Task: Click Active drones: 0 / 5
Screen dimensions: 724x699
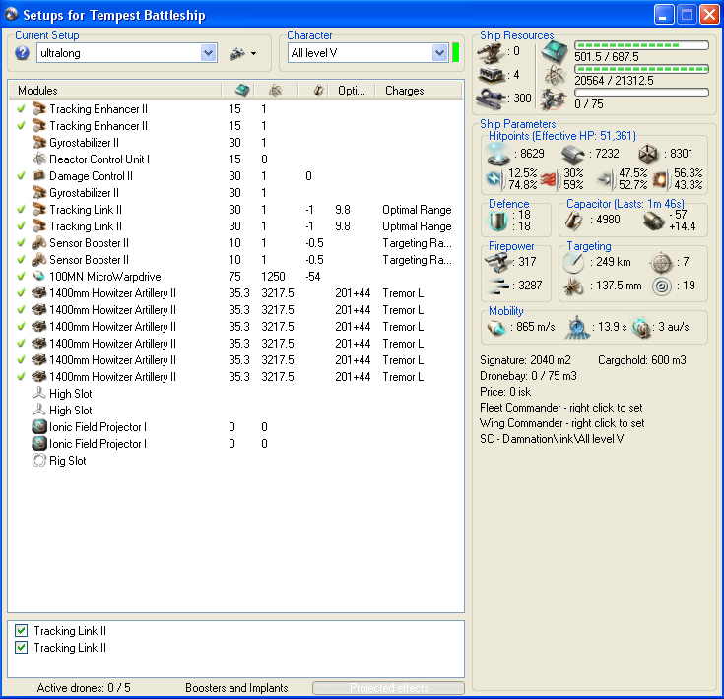Action: point(84,688)
